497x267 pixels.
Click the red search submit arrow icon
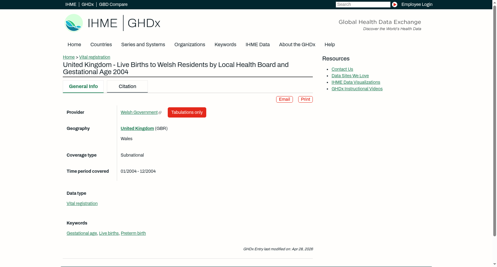pyautogui.click(x=394, y=4)
